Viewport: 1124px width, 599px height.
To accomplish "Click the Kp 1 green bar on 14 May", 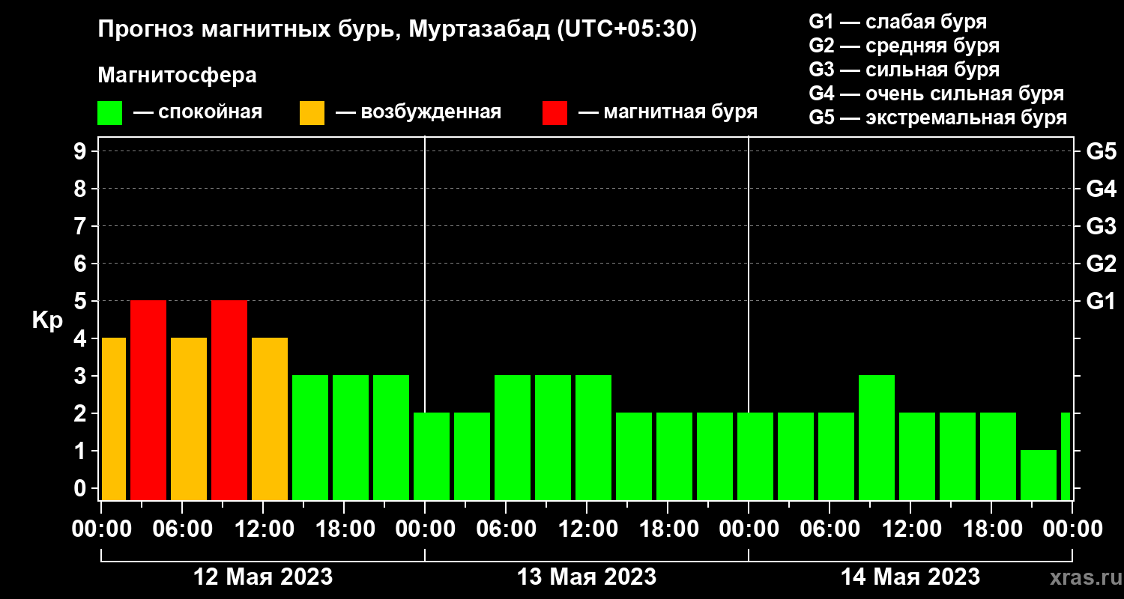I will click(x=1039, y=475).
